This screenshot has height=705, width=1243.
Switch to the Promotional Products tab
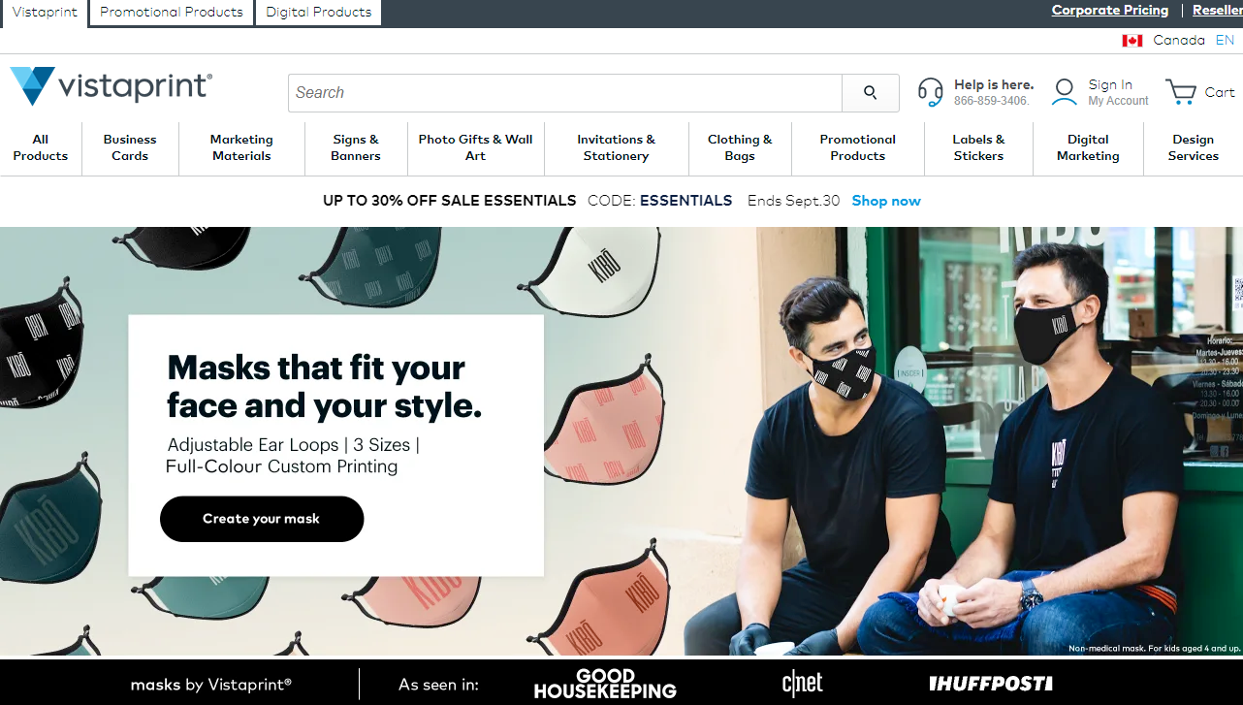point(172,13)
